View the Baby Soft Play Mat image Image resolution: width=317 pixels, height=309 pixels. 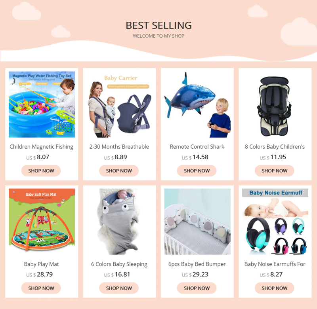[x=42, y=222]
